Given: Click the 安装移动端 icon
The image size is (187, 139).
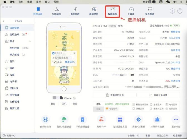Looking at the screenshot, I should tap(45, 120).
